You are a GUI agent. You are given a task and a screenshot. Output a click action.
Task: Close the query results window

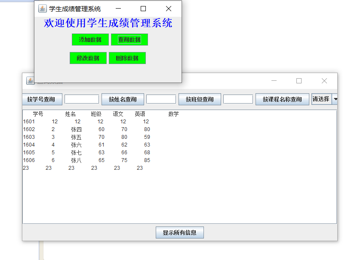tap(324, 81)
